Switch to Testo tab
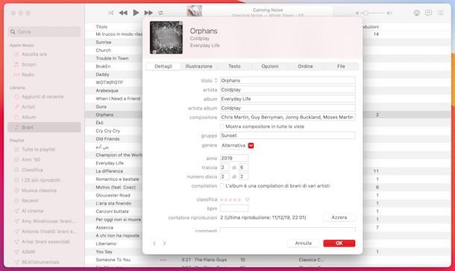The height and width of the screenshot is (271, 455). [x=234, y=66]
